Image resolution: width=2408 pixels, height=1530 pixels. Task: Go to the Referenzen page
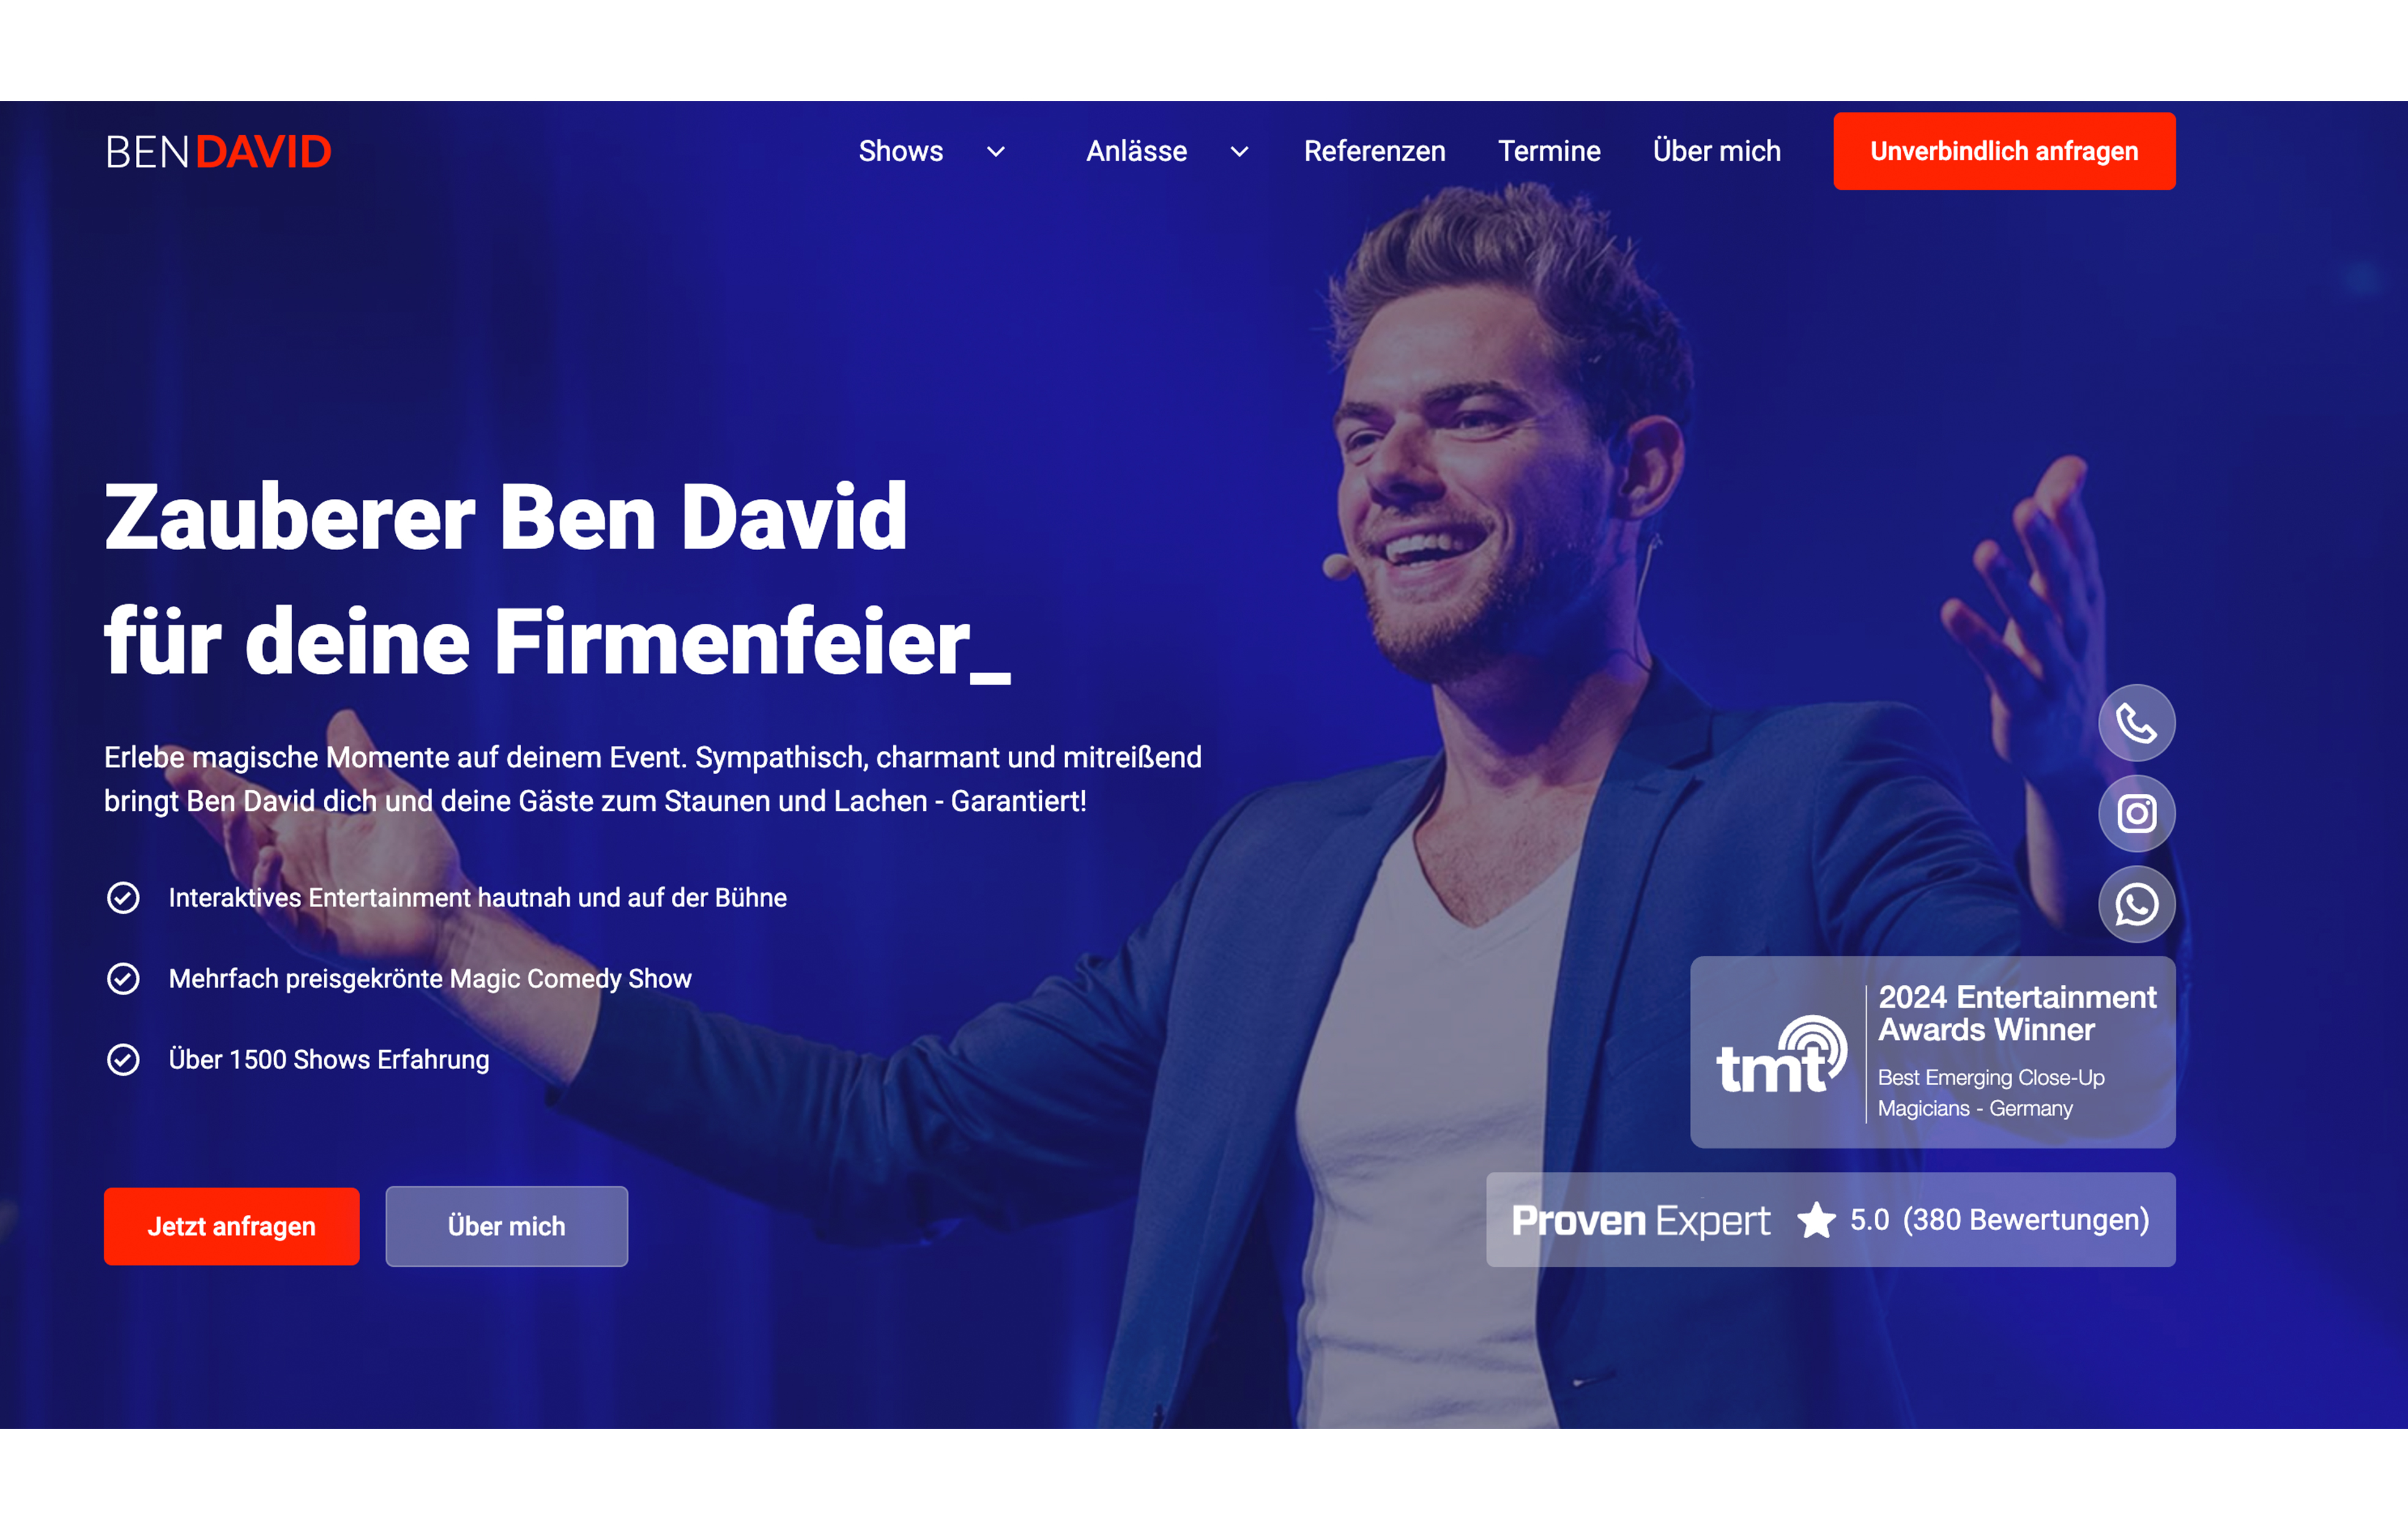click(x=1374, y=151)
